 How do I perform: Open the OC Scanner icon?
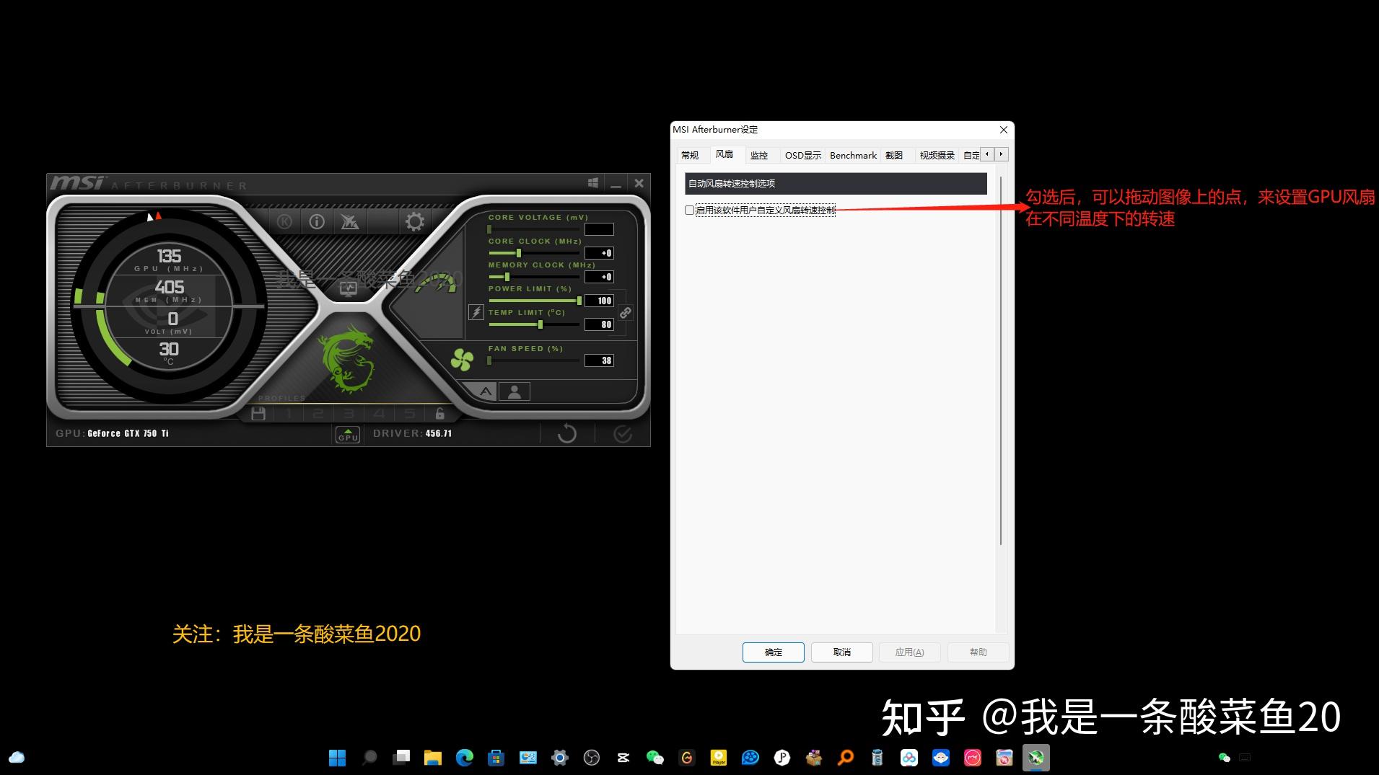[350, 222]
